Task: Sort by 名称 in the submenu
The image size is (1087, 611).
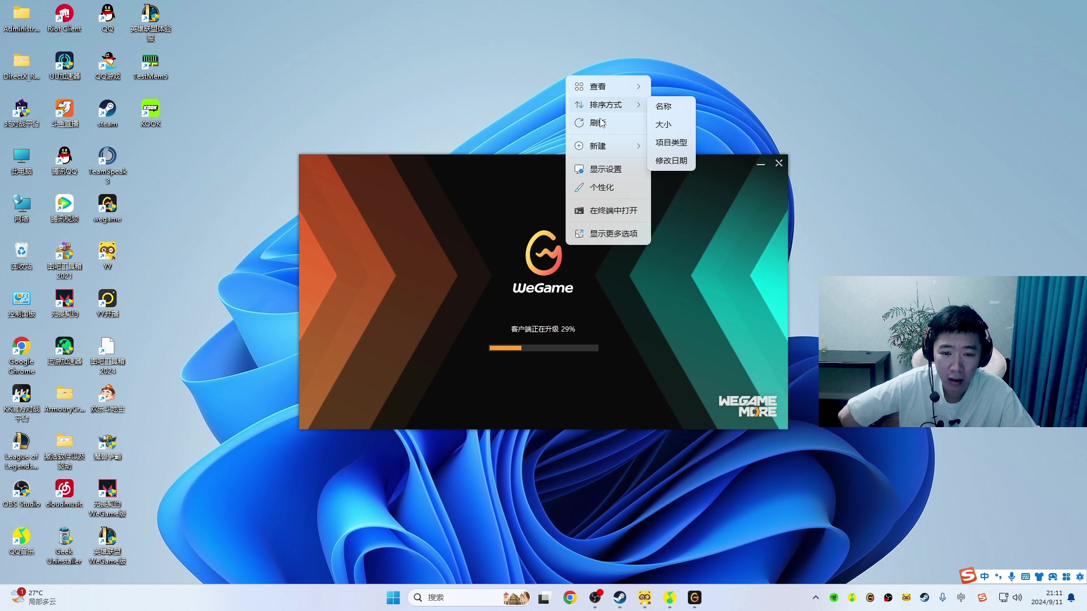Action: (671, 106)
